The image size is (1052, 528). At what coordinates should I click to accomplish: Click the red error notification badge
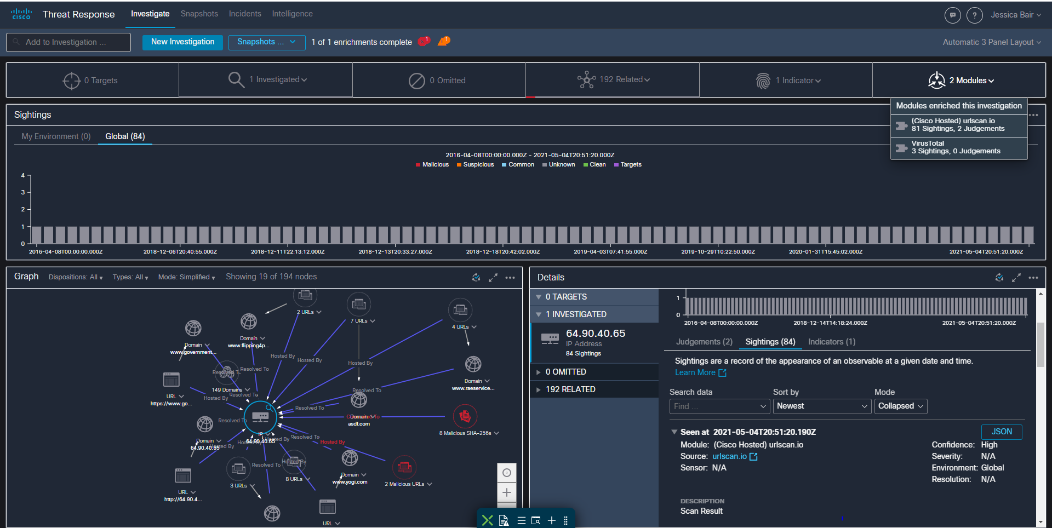tap(424, 42)
